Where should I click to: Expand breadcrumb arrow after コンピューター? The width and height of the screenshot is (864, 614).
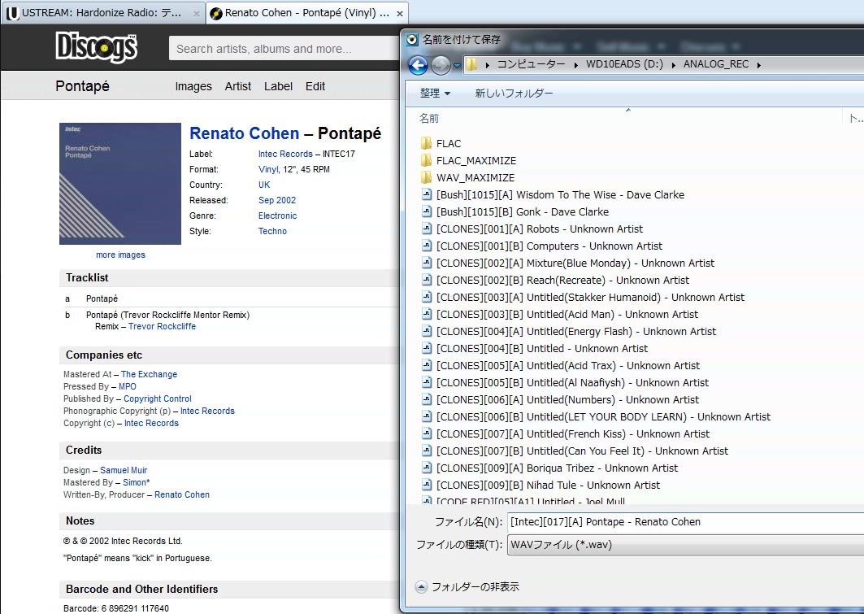point(575,65)
